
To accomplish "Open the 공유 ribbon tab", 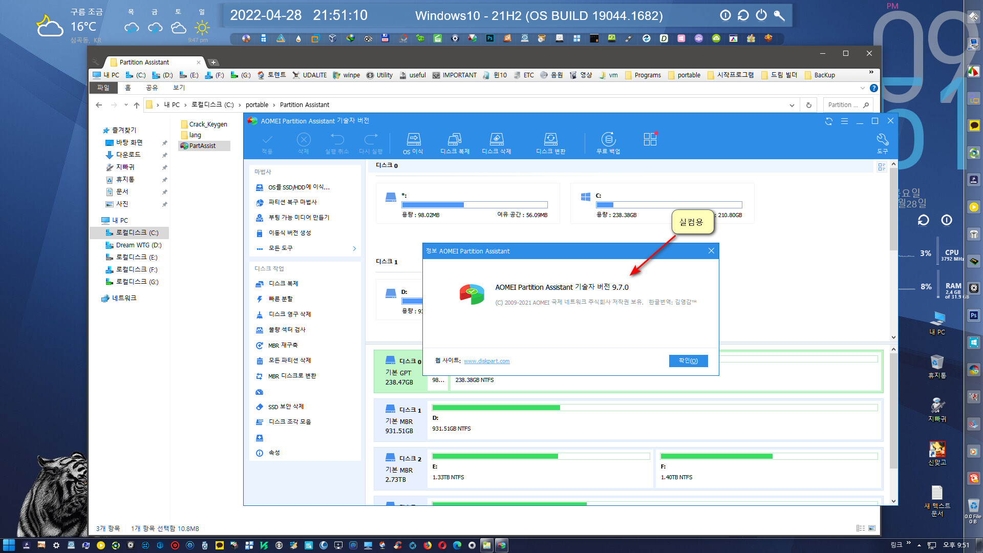I will coord(152,88).
